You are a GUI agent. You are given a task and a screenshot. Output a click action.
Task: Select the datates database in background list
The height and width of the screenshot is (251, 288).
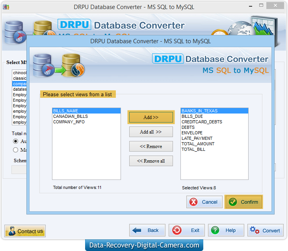pyautogui.click(x=19, y=89)
